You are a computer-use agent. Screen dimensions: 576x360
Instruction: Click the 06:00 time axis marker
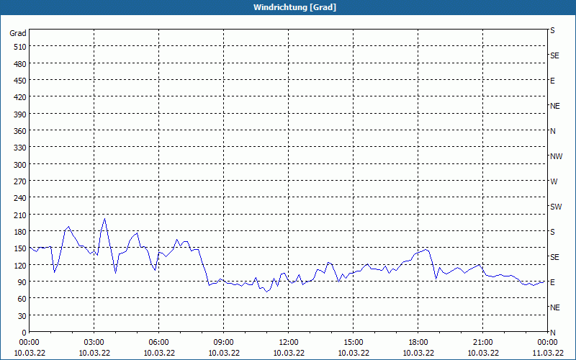[159, 342]
